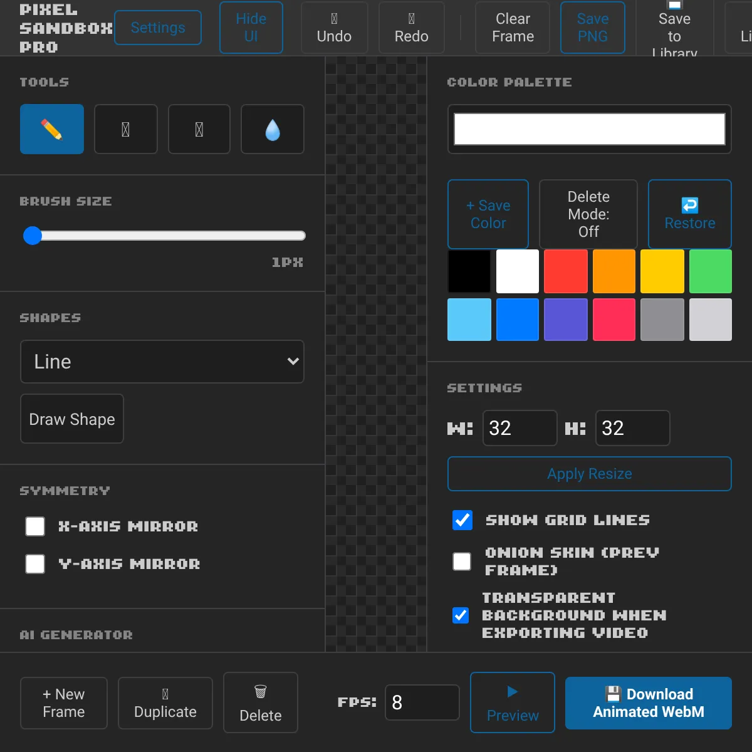Click the brush size slider handle
Viewport: 752px width, 752px height.
(x=33, y=236)
